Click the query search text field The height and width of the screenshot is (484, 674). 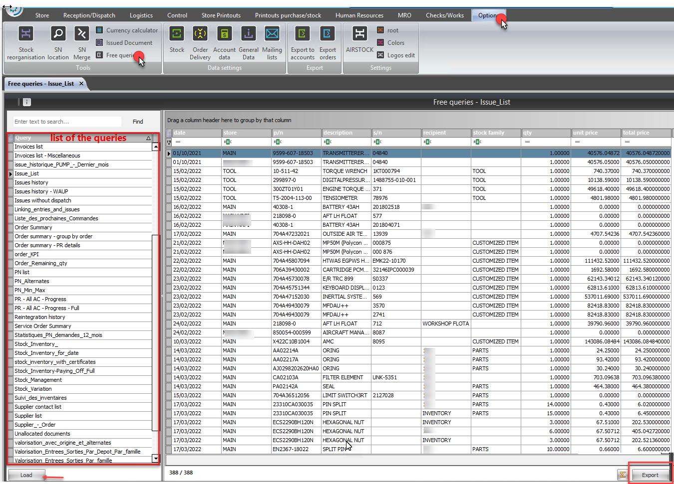point(67,122)
